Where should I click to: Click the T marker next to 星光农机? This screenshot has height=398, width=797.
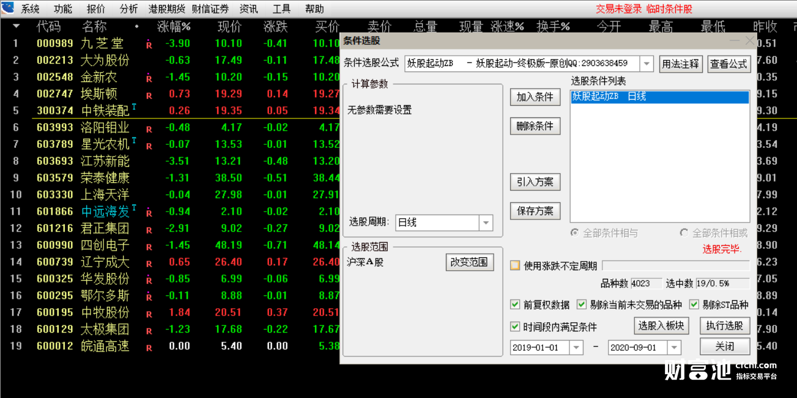(134, 140)
